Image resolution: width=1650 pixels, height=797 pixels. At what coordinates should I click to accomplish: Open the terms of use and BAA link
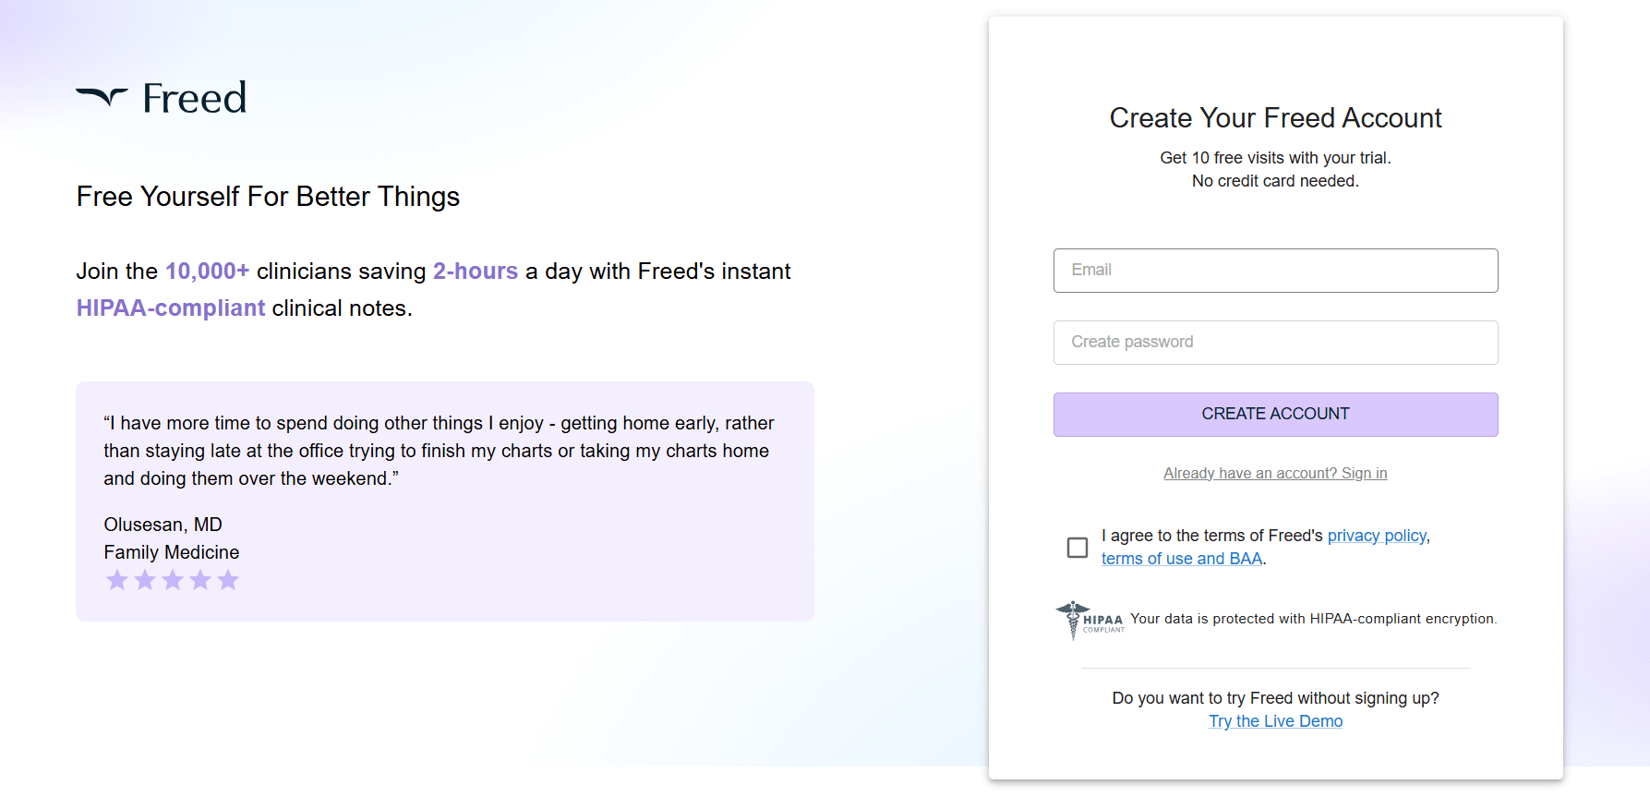tap(1181, 559)
